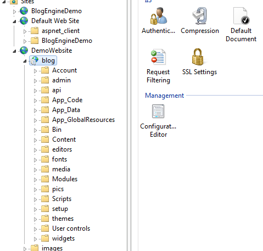The width and height of the screenshot is (263, 251).
Task: Click the aspnet_client folder icon
Action: pos(35,31)
